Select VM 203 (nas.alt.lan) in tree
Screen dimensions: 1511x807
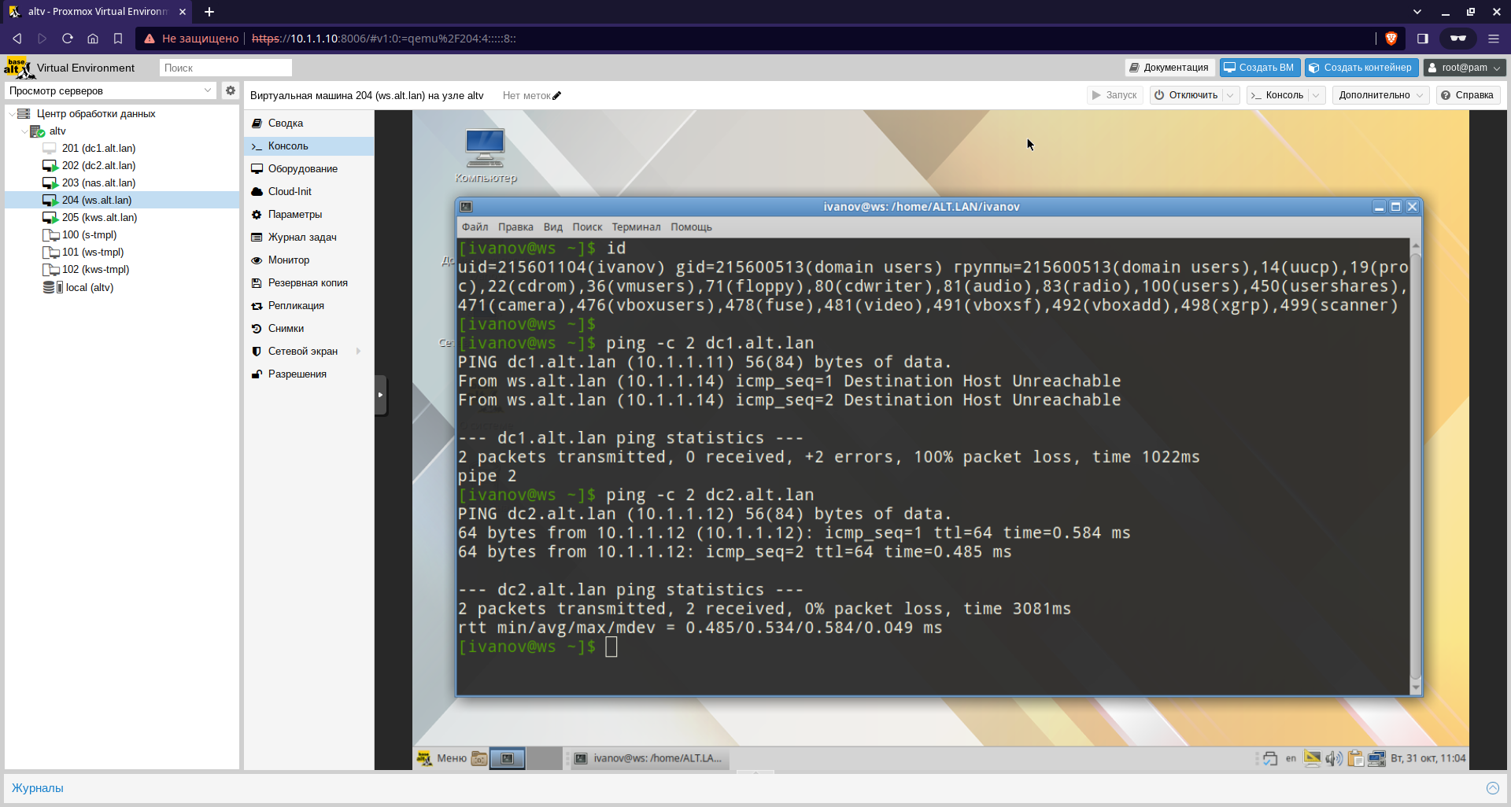98,183
